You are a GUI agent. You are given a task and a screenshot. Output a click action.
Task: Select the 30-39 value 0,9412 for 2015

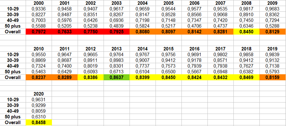click(x=168, y=60)
